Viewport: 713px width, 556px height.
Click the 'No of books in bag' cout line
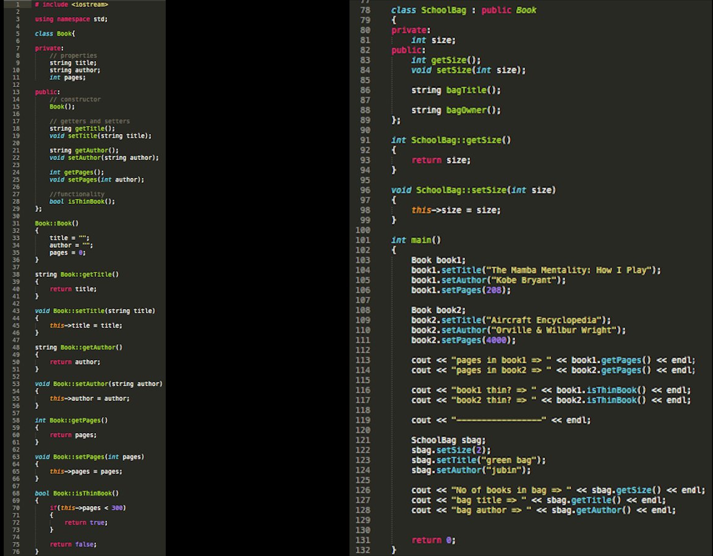[558, 490]
